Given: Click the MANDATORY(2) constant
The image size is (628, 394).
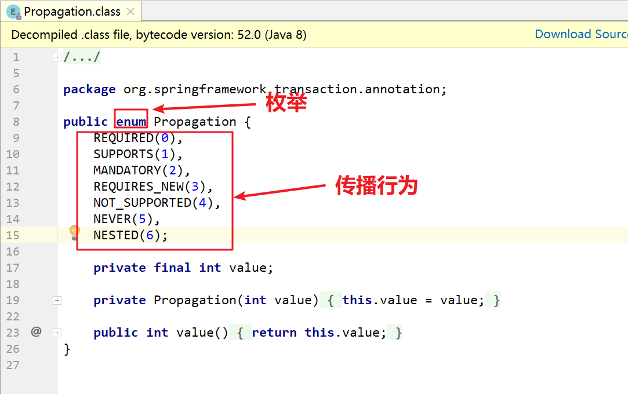Looking at the screenshot, I should (142, 170).
